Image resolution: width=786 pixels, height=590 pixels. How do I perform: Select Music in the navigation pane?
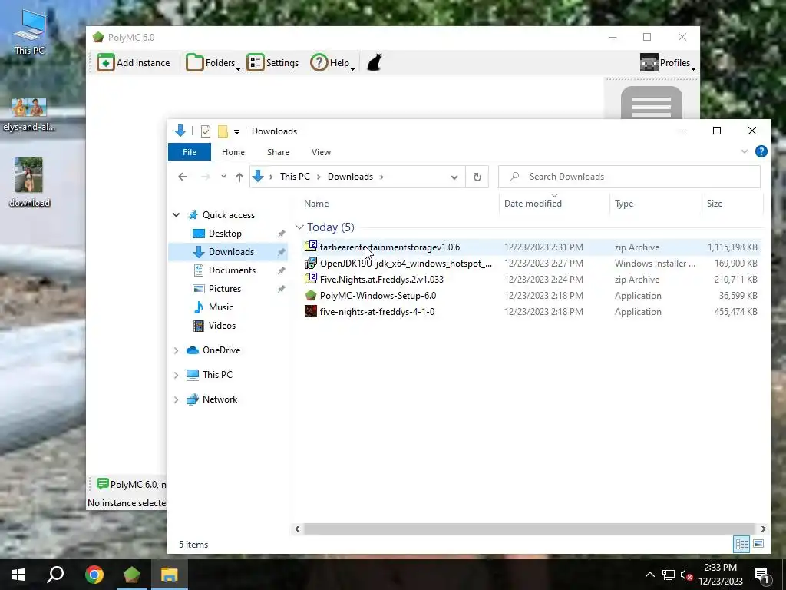(220, 307)
